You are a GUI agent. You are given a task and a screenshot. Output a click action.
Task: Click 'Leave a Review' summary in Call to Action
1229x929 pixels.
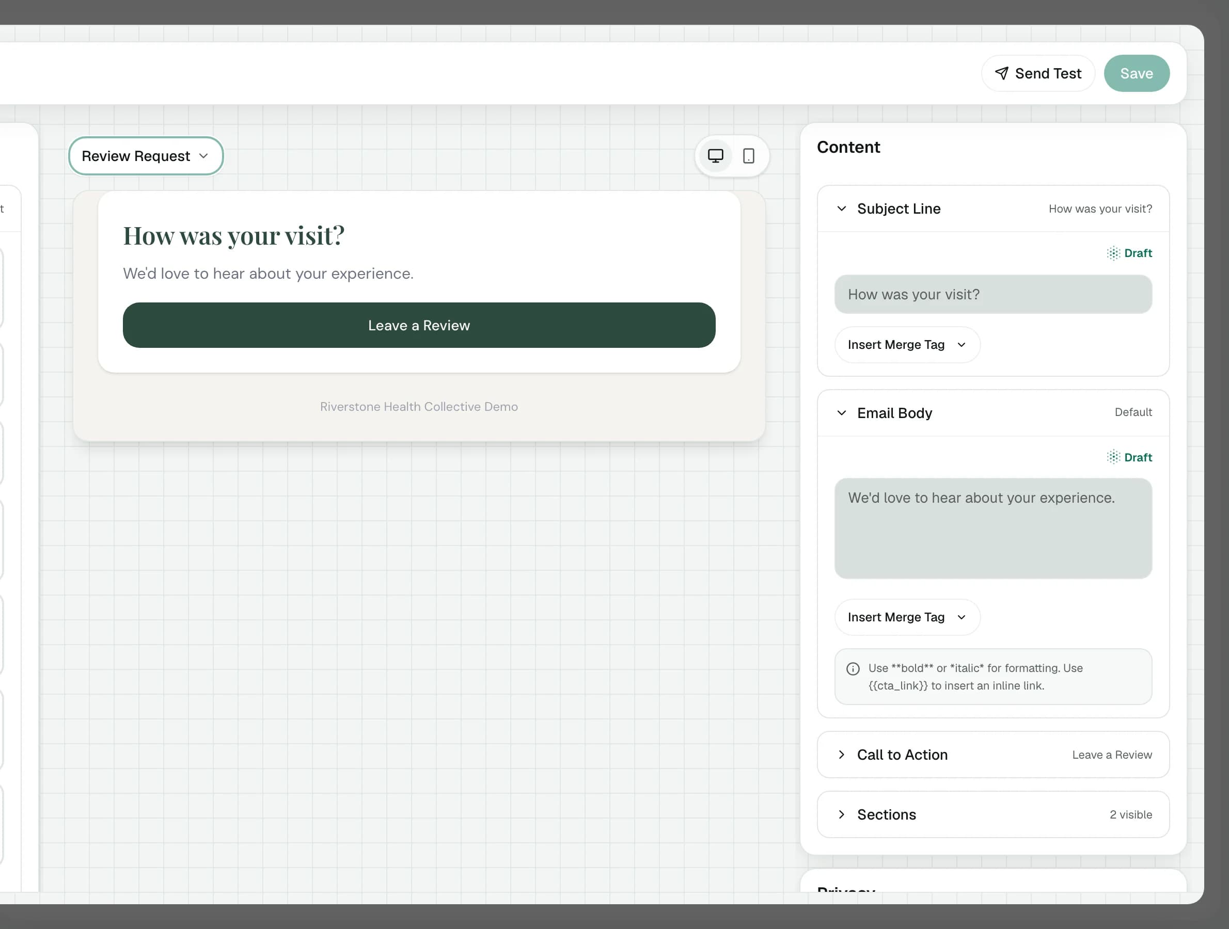point(1112,755)
